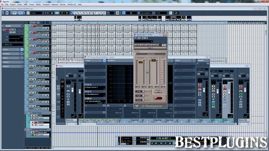269x151 pixels.
Task: Mute the tops track
Action: pos(31,106)
